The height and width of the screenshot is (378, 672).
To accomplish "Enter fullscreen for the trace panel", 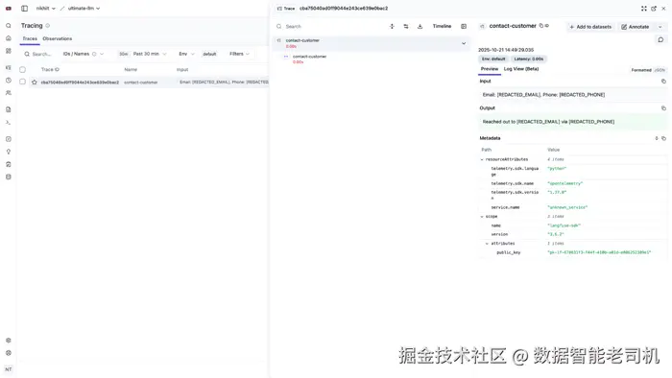I will (x=644, y=8).
